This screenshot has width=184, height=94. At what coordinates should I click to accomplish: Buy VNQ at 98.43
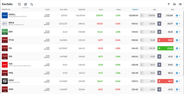click(165, 73)
